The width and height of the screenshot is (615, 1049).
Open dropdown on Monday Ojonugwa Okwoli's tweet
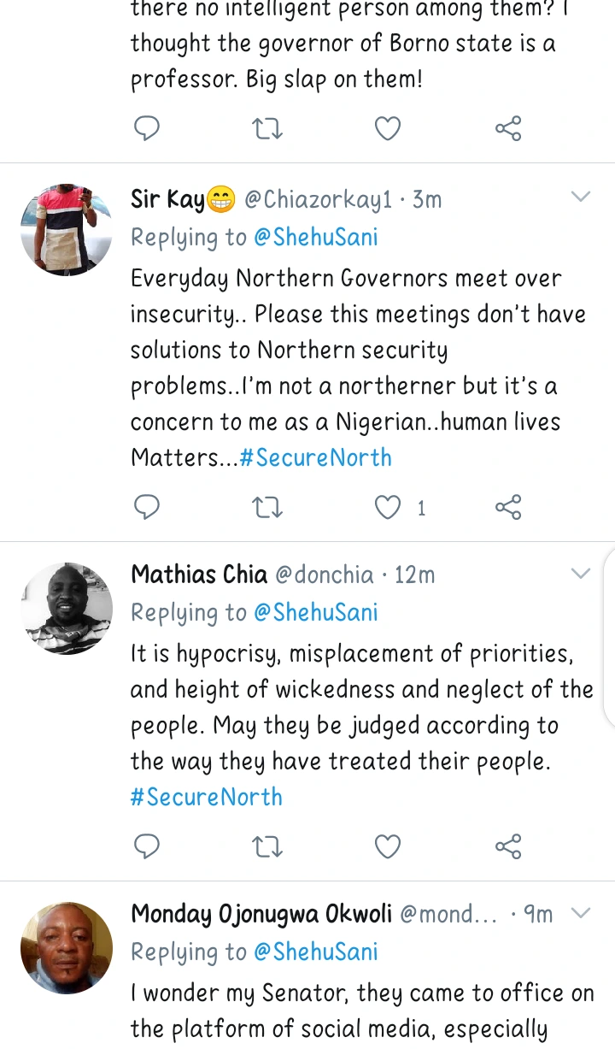click(581, 913)
